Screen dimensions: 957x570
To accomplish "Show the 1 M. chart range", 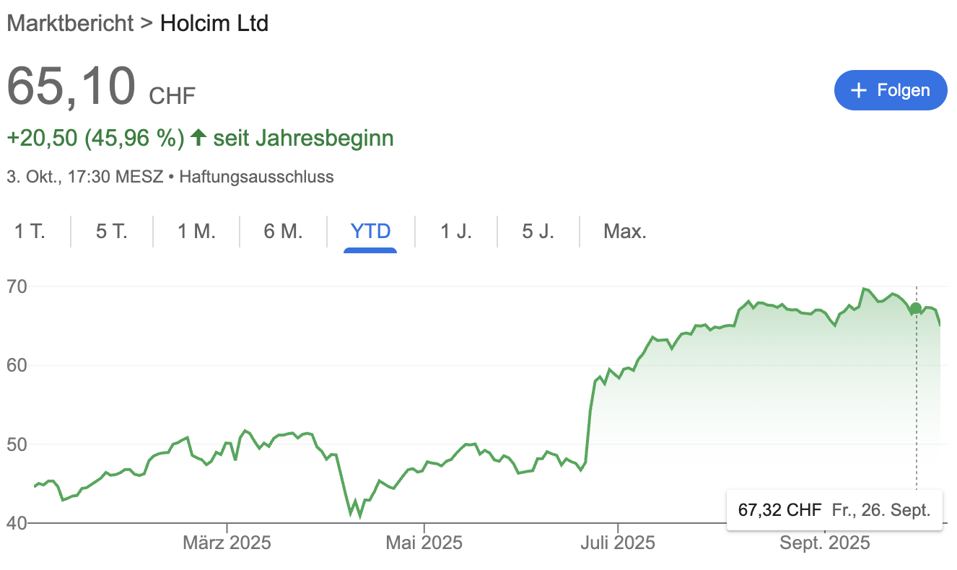I will pos(196,232).
